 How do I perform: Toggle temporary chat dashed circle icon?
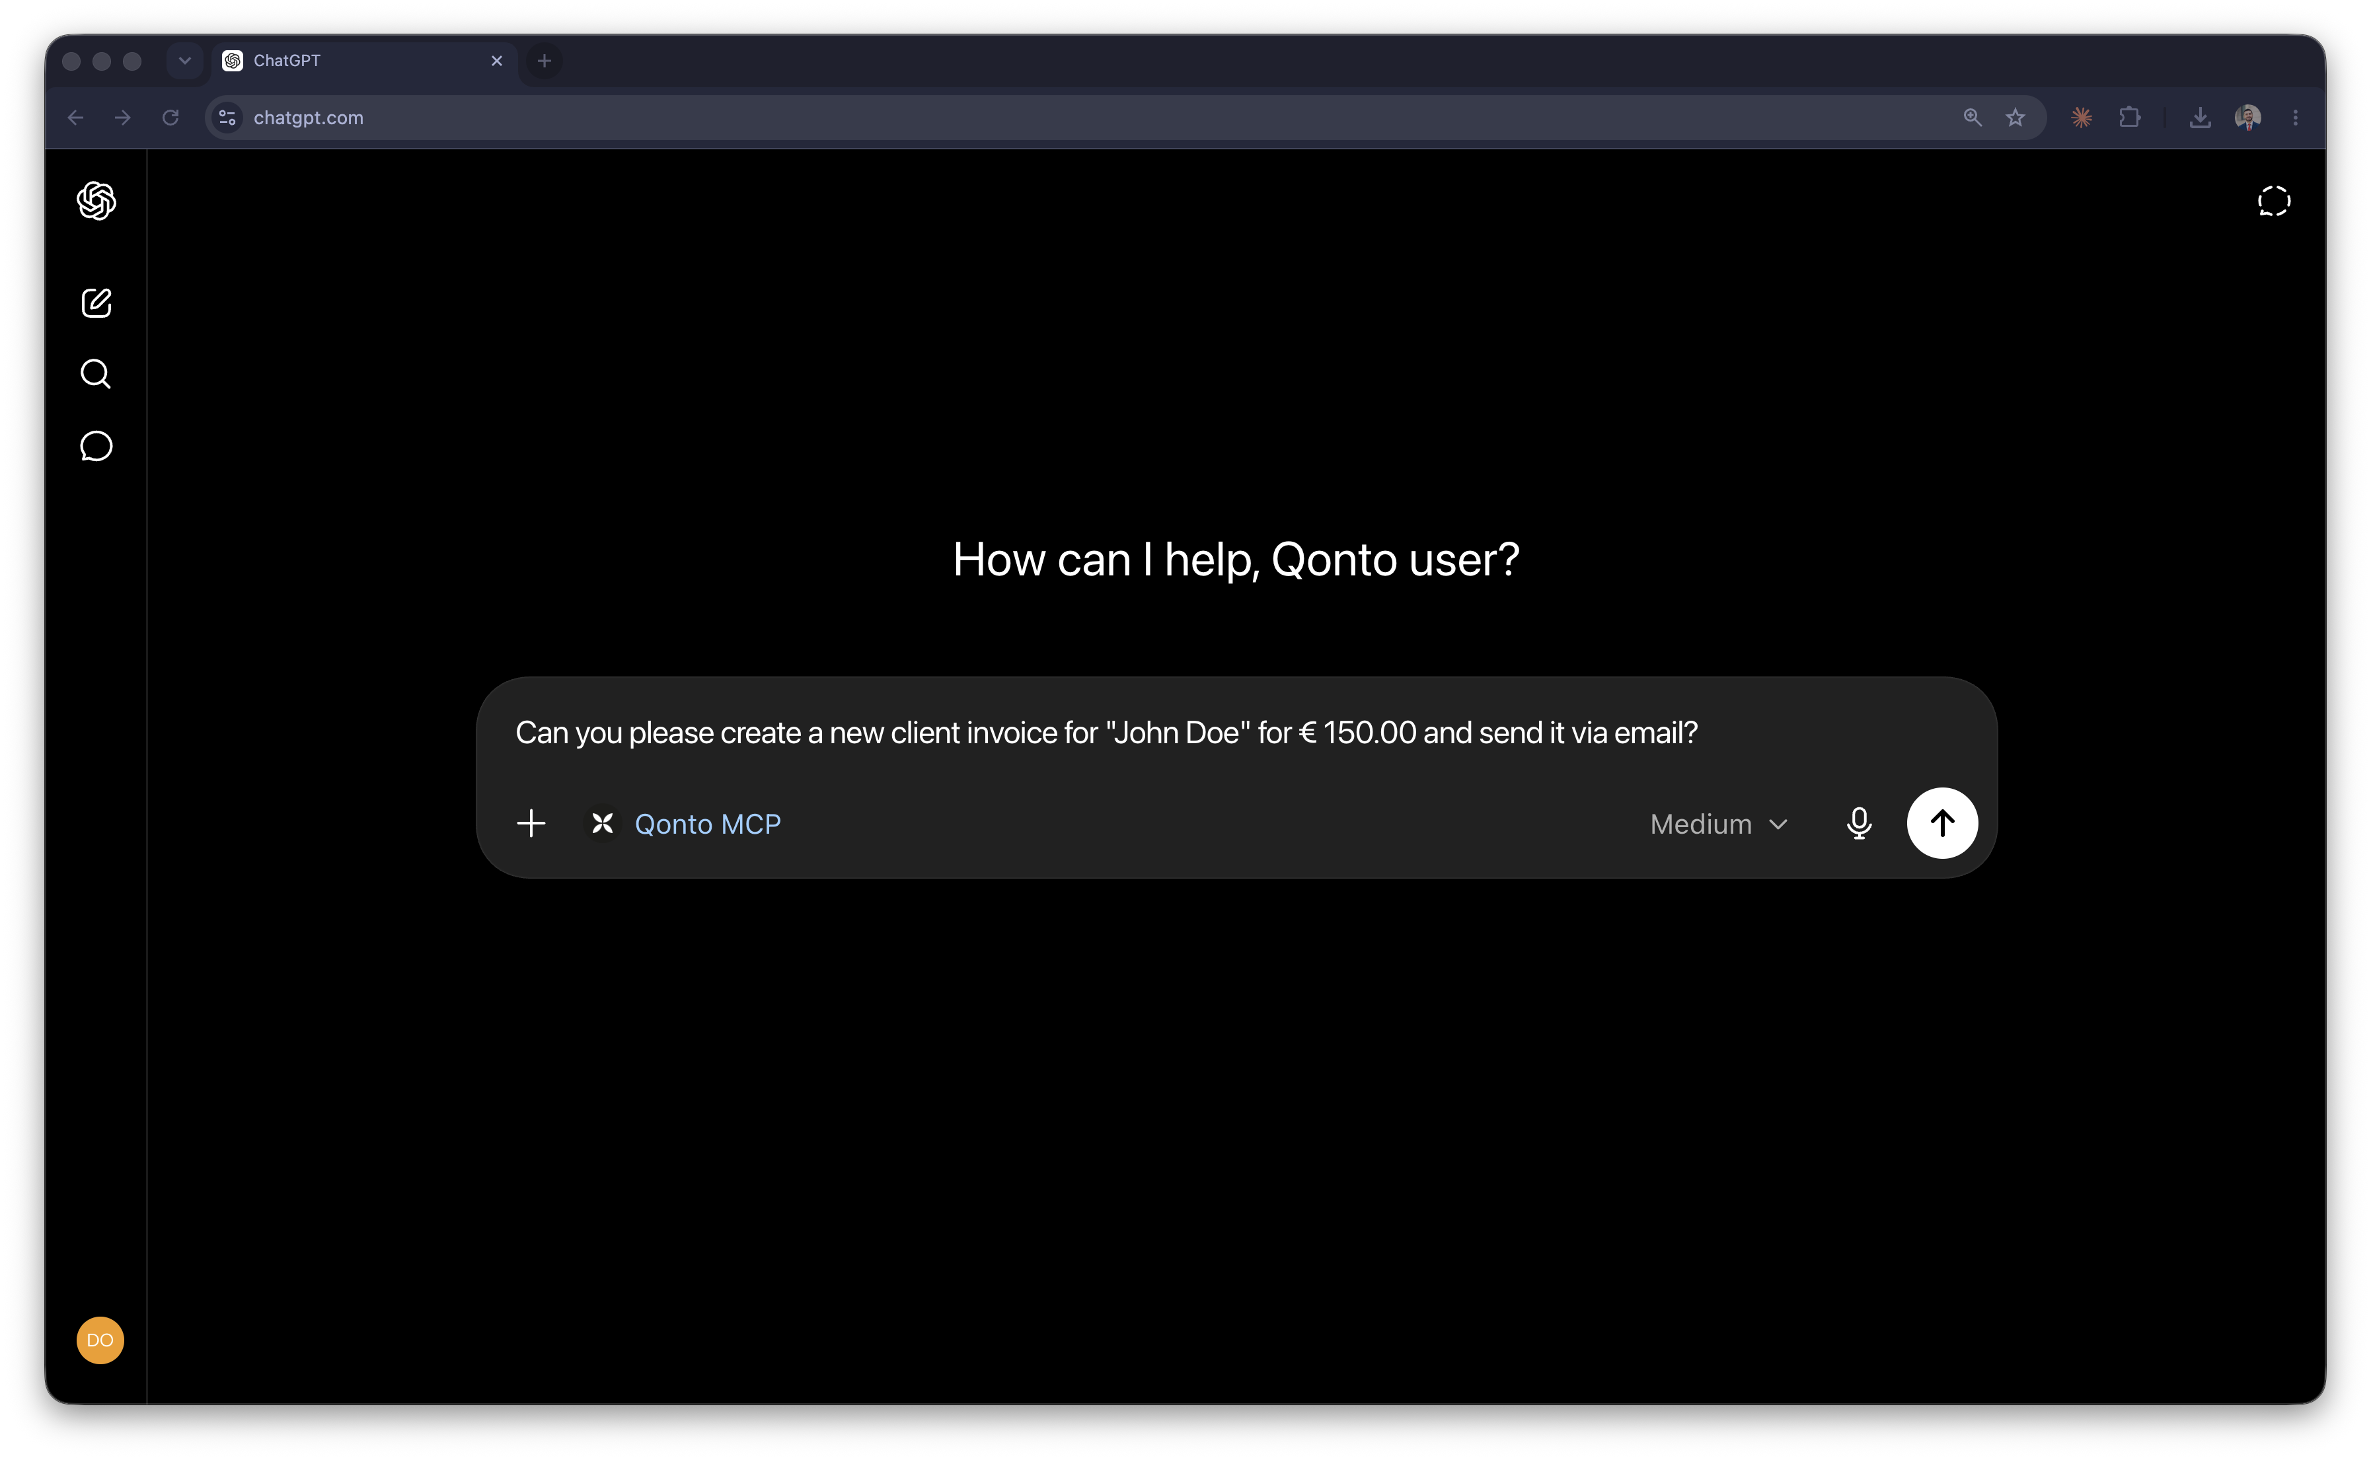(2273, 201)
